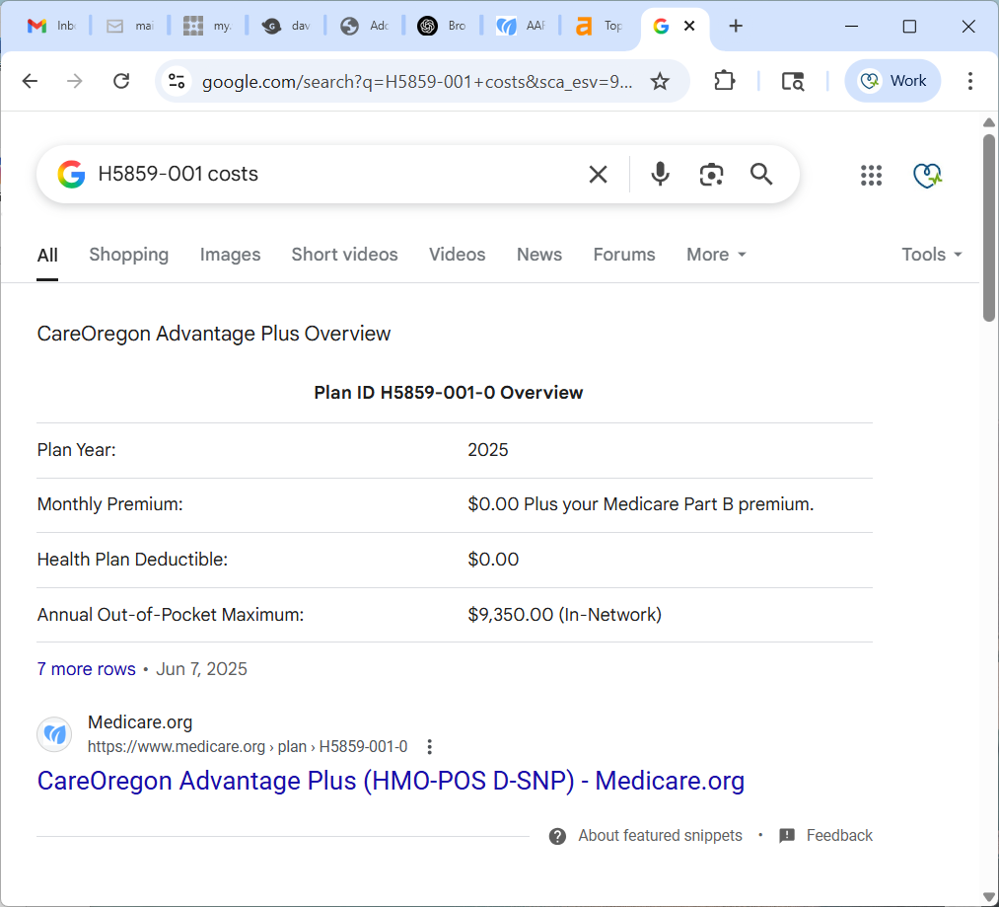Open the Extensions puzzle icon
This screenshot has width=999, height=907.
(725, 81)
